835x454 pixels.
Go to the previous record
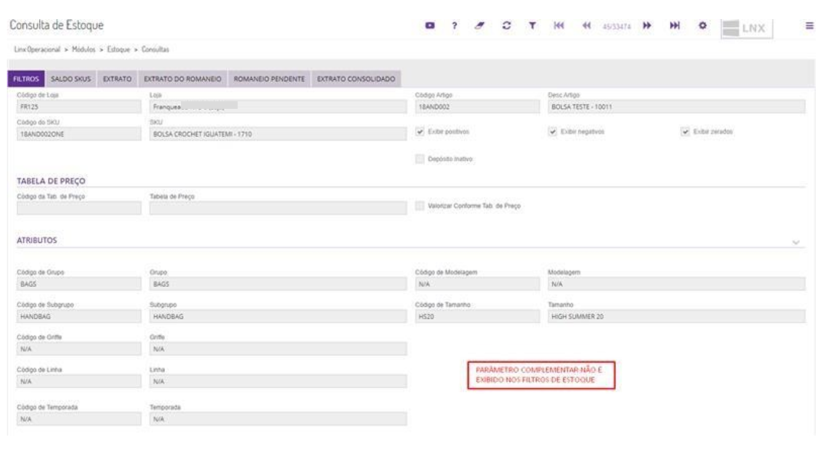587,25
